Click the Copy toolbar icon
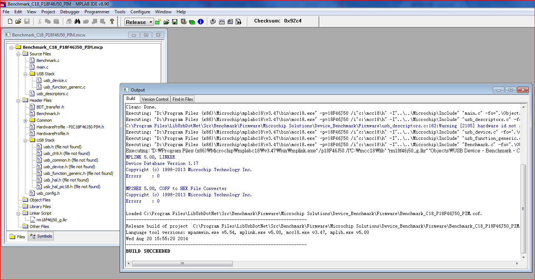 (48, 21)
